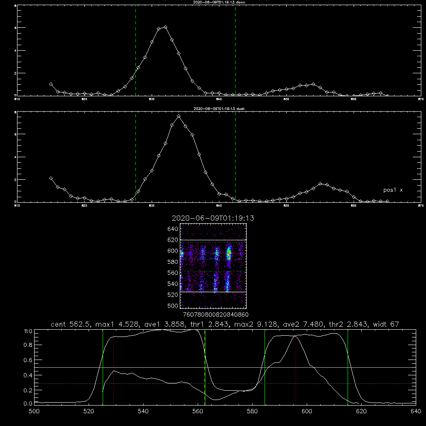Click the green vertical line at 615
The height and width of the screenshot is (426, 426).
(x=348, y=367)
